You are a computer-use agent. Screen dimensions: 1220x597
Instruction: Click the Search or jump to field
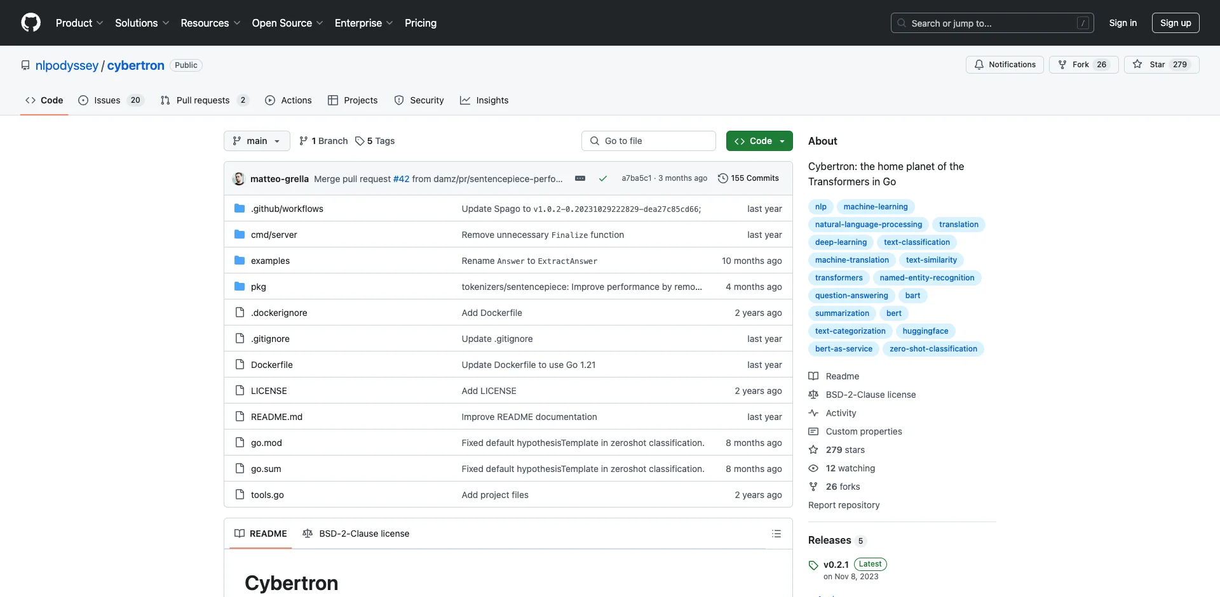[x=993, y=23]
